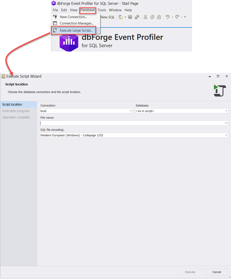Open the toolbar options overflow arrow
The image size is (231, 279).
pos(185,17)
